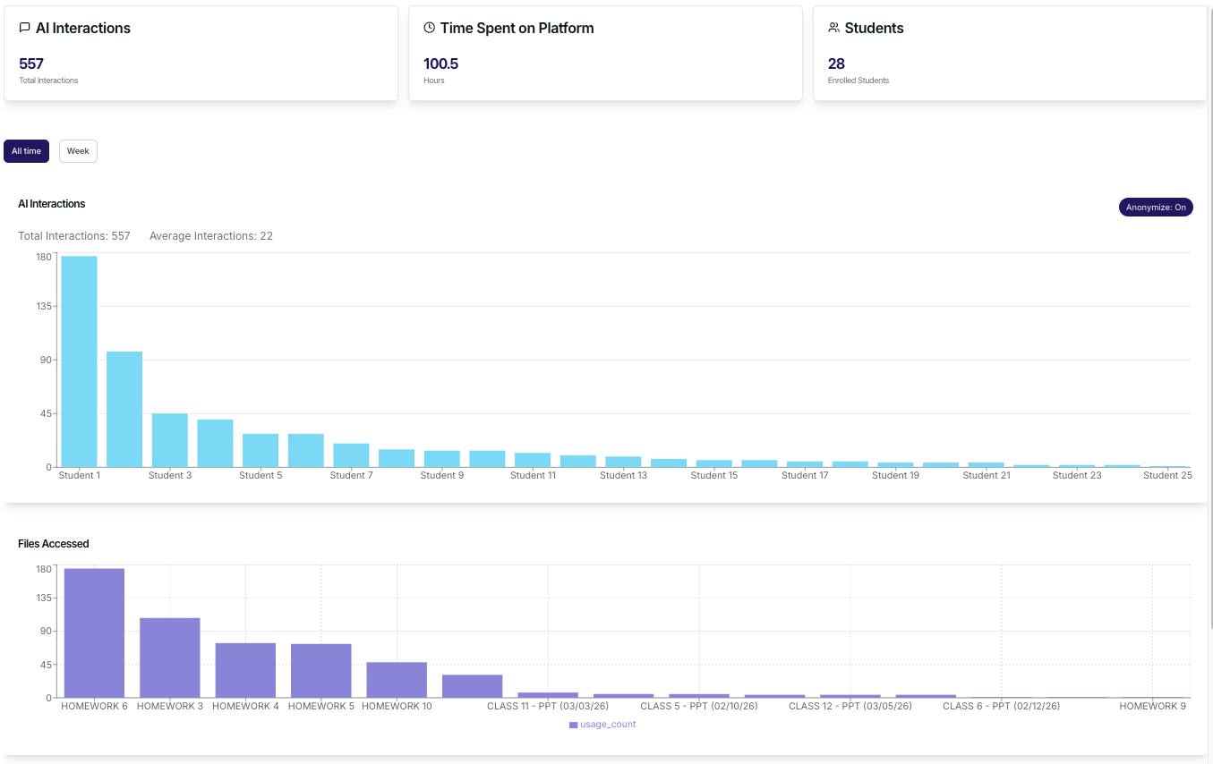Click the Enrolled Students caption
Viewport: 1213px width, 764px height.
[858, 81]
